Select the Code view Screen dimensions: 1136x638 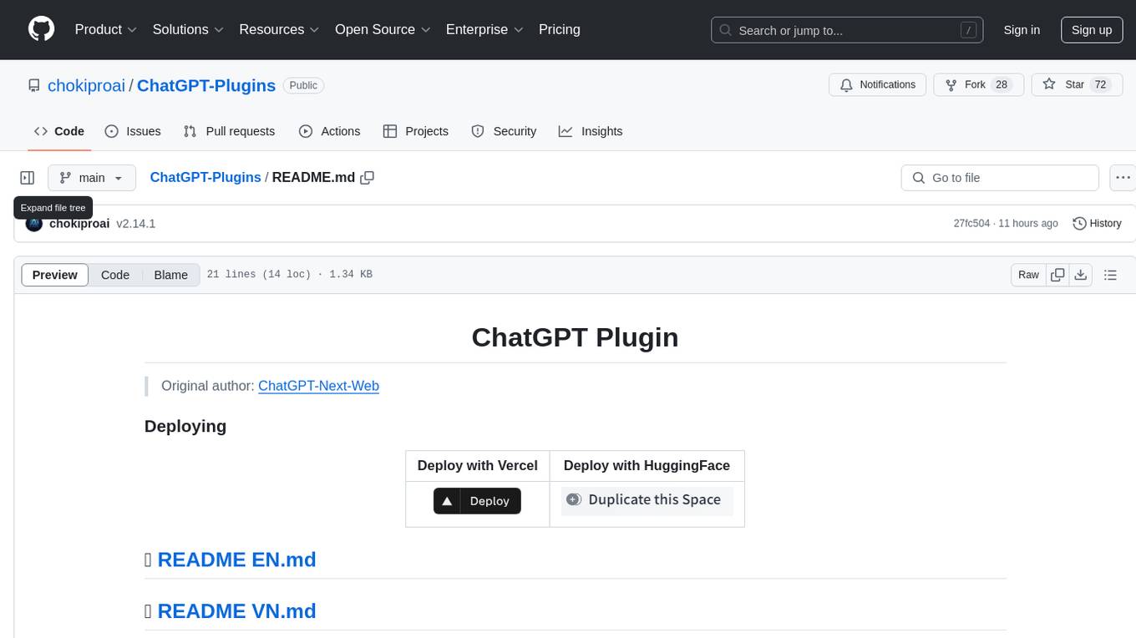pyautogui.click(x=115, y=275)
